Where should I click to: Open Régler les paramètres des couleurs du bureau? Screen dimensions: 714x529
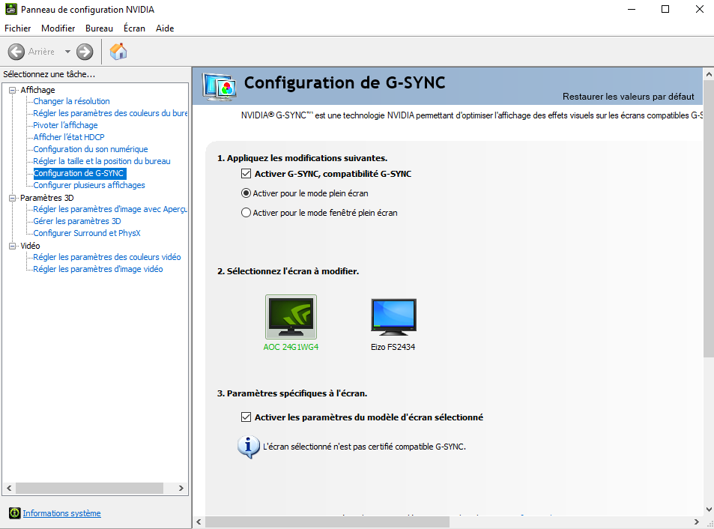click(110, 113)
